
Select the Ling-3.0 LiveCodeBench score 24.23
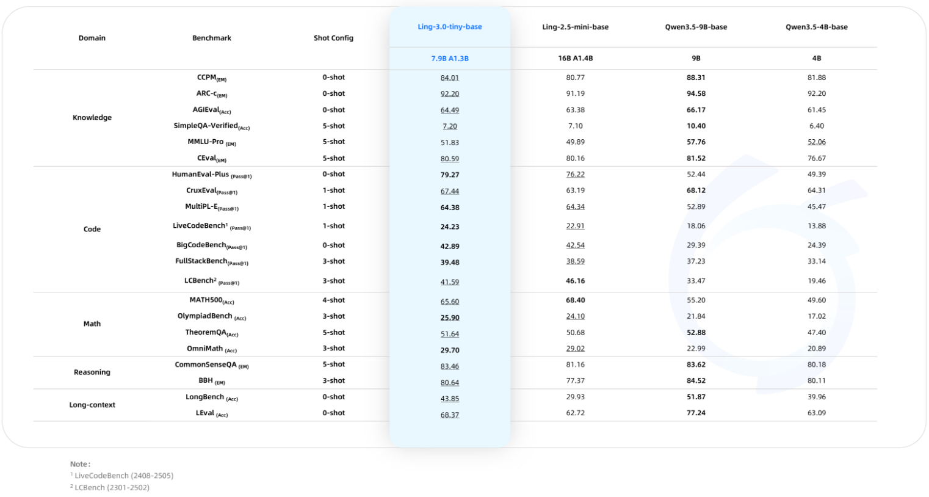[x=450, y=227]
